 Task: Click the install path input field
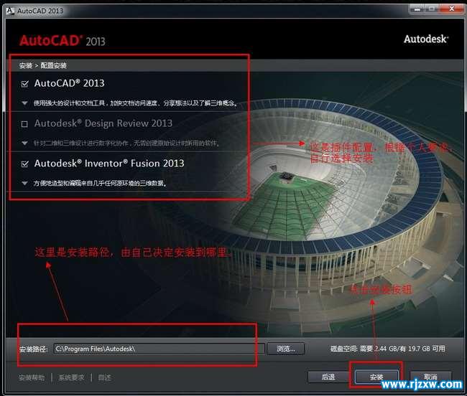[x=159, y=349]
